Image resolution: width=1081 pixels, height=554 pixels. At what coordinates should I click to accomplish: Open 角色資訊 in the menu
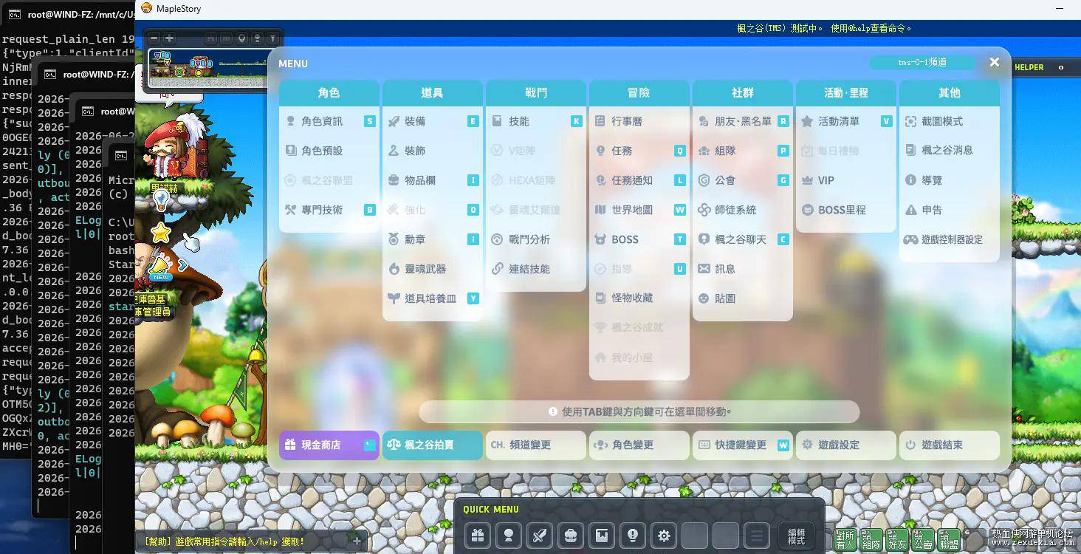pos(329,121)
